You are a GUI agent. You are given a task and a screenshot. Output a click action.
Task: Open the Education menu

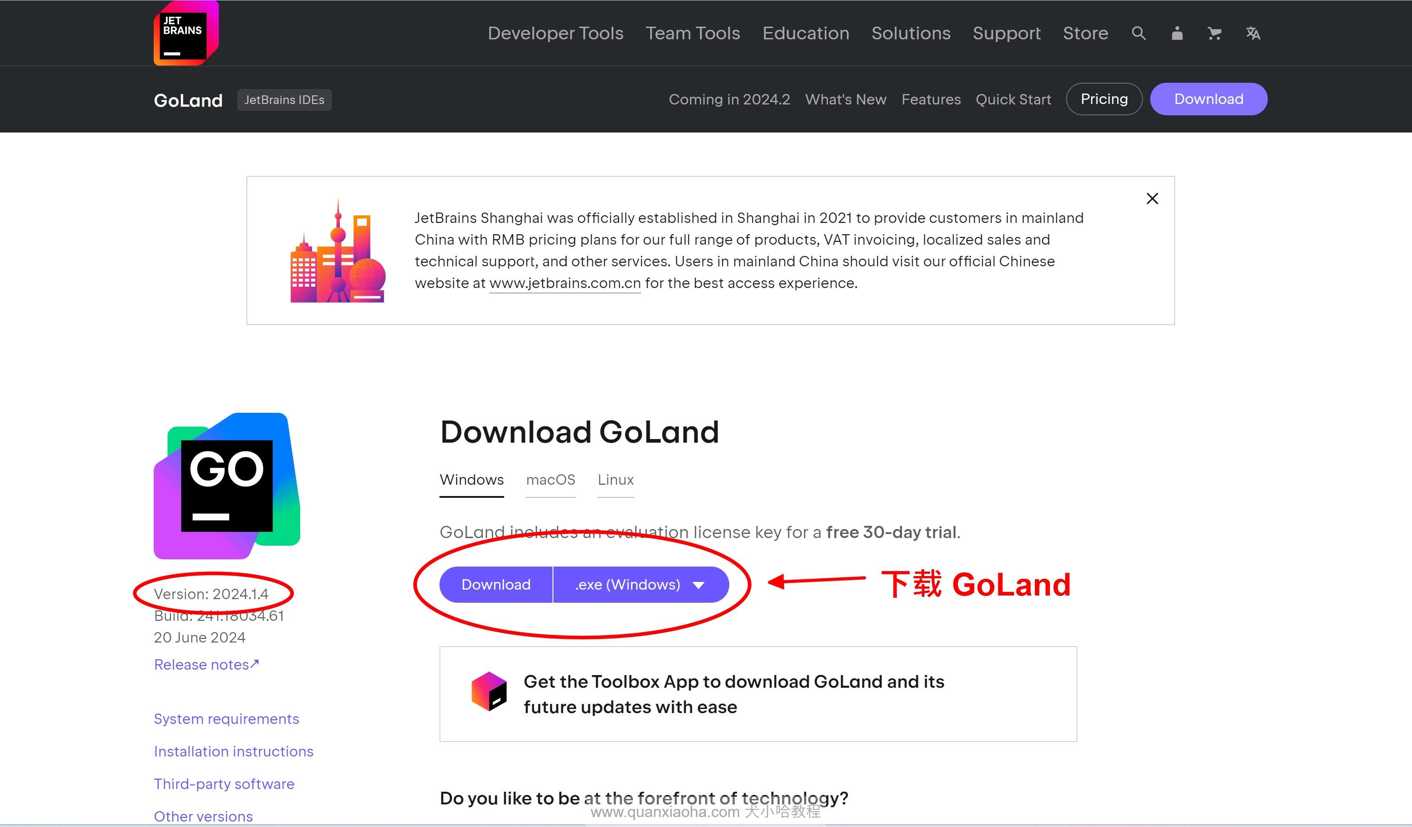(x=806, y=33)
